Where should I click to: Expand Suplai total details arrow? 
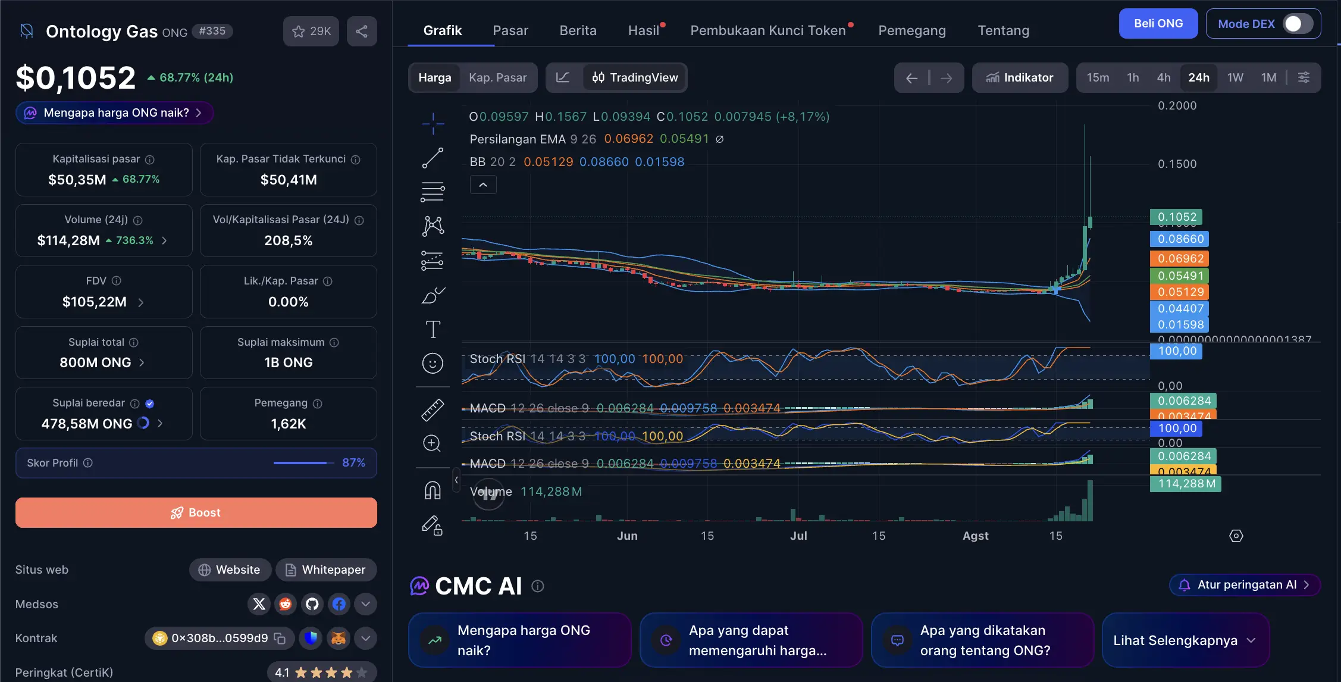[142, 362]
